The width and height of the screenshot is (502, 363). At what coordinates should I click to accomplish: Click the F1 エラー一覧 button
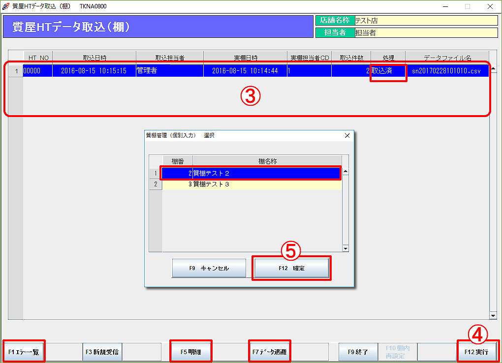(x=23, y=352)
